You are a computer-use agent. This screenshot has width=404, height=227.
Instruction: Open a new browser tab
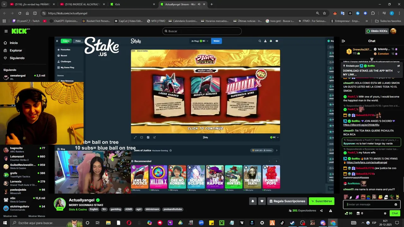[x=211, y=4]
